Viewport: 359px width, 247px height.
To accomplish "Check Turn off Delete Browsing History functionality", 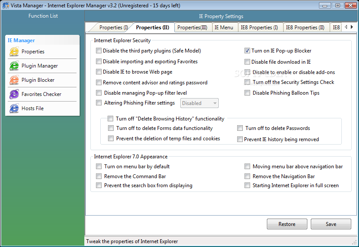I will (x=110, y=119).
